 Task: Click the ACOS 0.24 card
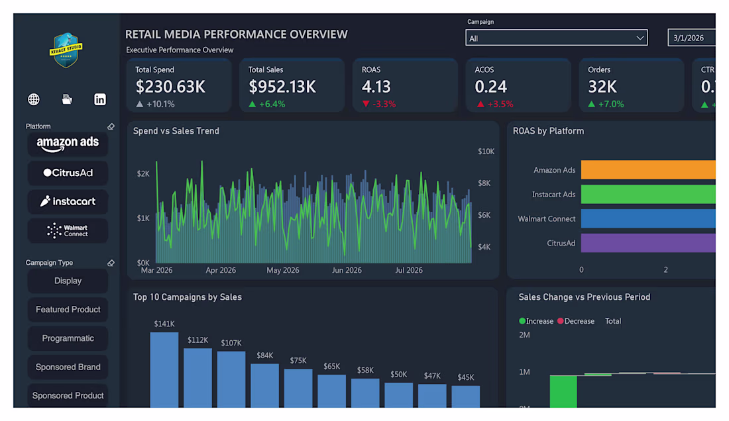[518, 85]
